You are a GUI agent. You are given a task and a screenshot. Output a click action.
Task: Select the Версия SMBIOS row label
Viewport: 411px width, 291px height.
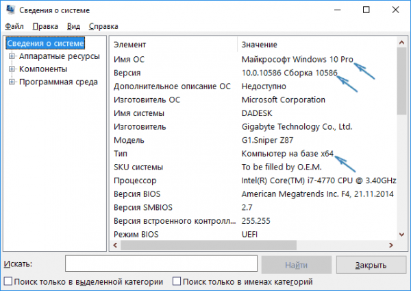click(x=143, y=207)
